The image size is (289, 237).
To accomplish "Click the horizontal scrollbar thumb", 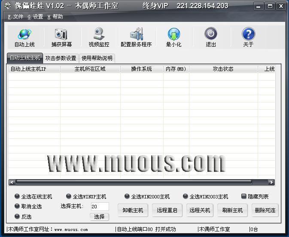I will click(134, 182).
